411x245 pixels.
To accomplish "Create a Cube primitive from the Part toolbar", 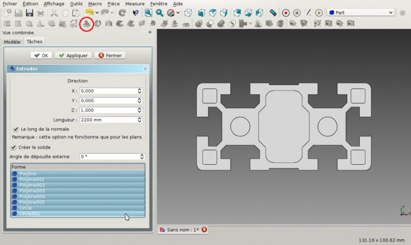I will coord(6,24).
